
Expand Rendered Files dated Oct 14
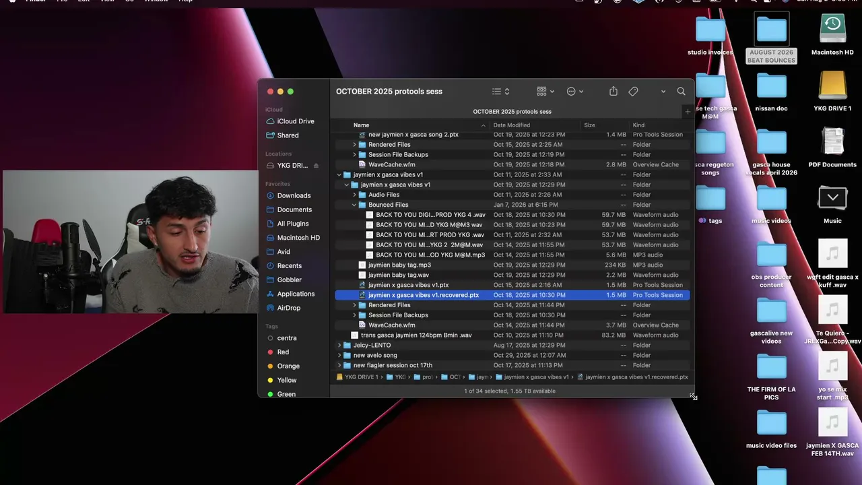(x=354, y=305)
